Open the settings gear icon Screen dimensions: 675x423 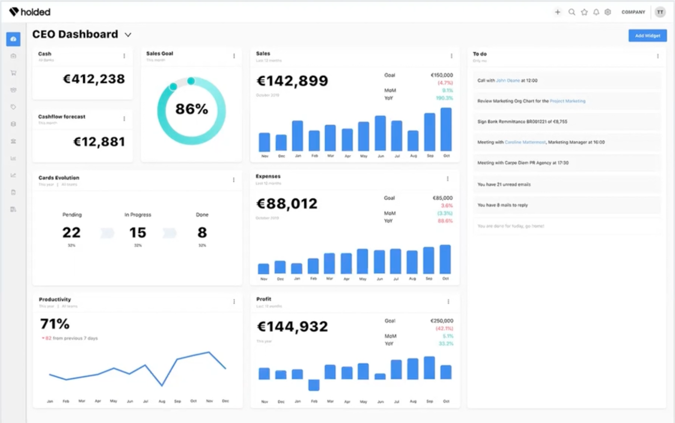click(x=607, y=12)
